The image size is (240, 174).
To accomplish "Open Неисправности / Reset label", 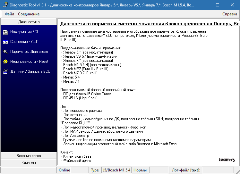I will coord(29,62).
